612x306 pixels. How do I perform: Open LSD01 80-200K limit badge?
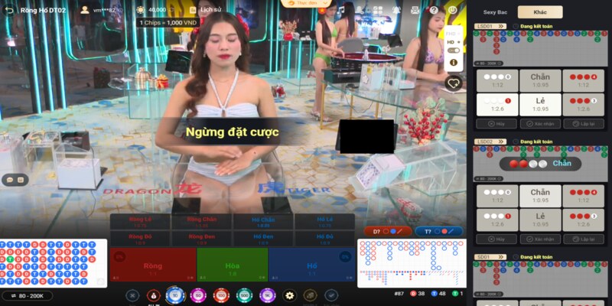click(489, 63)
